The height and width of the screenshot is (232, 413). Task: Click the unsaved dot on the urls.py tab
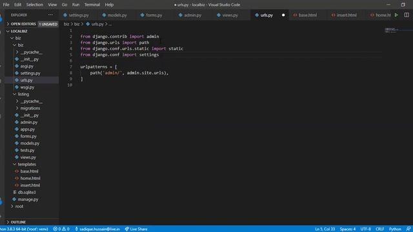point(283,15)
